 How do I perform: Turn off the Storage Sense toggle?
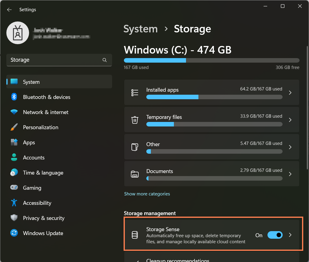275,235
